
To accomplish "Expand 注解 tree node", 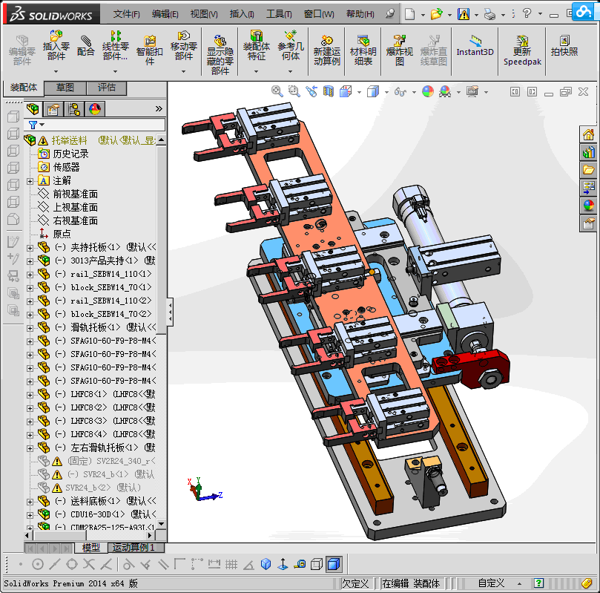I will (x=30, y=181).
